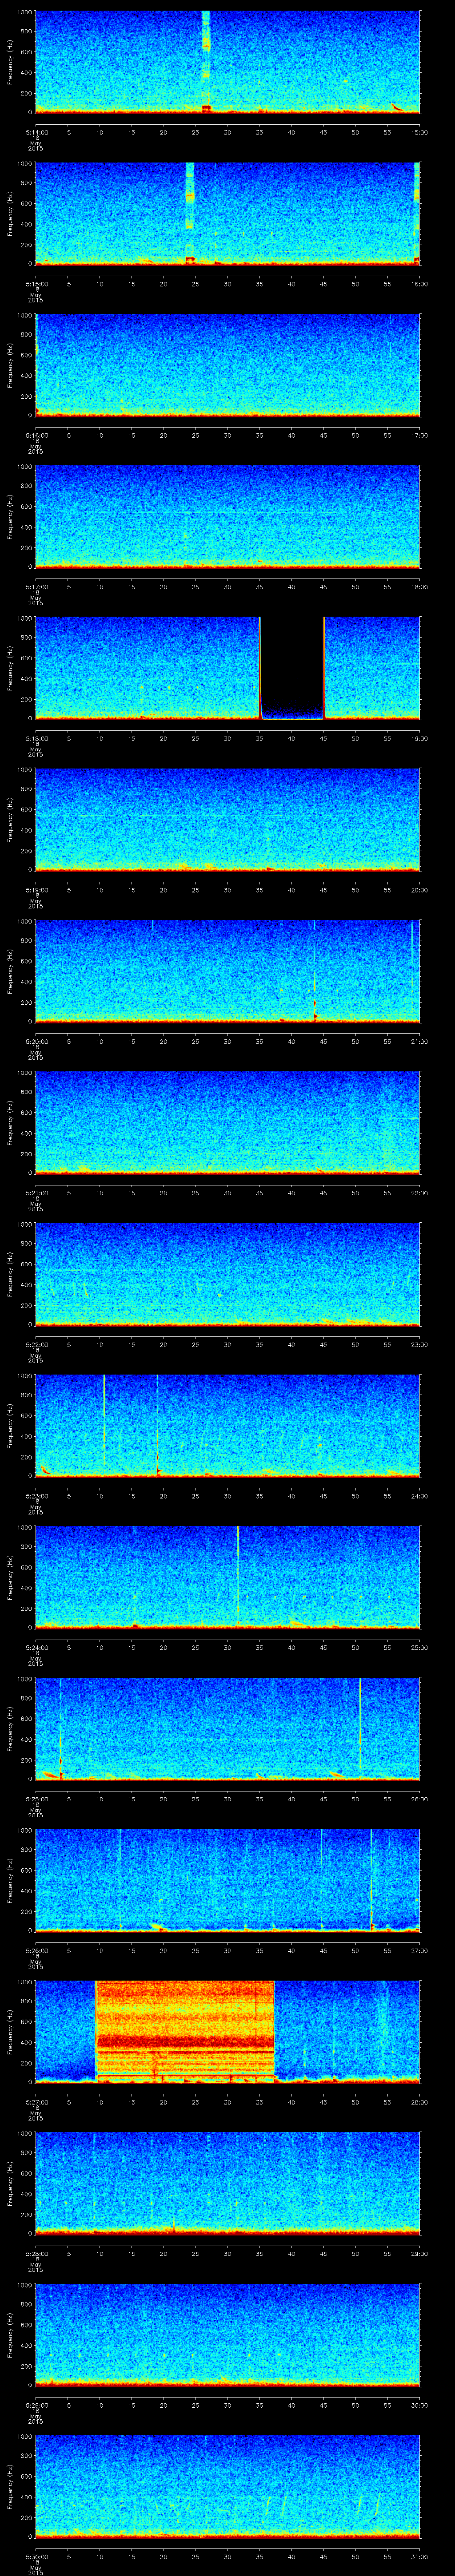Screen dimensions: 455x2576
Task: Click the 27:00 end time label
Action: [419, 1950]
